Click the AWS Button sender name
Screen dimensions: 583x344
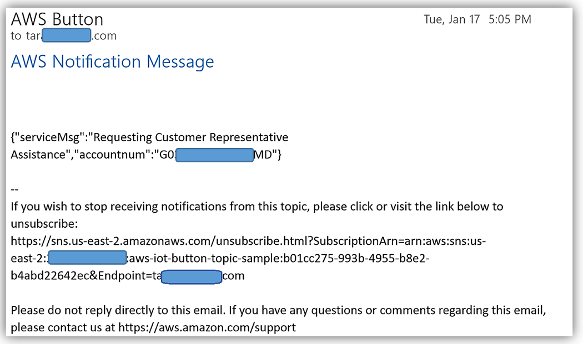57,19
